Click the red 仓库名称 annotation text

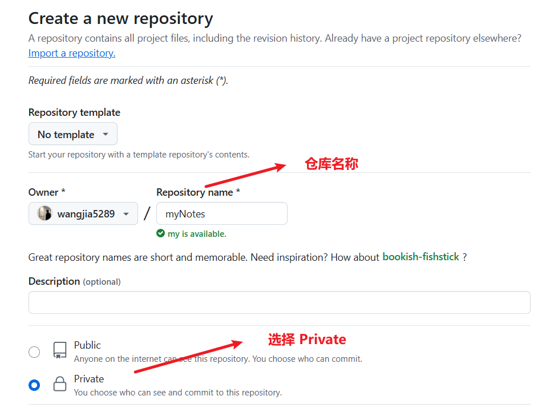(x=331, y=164)
